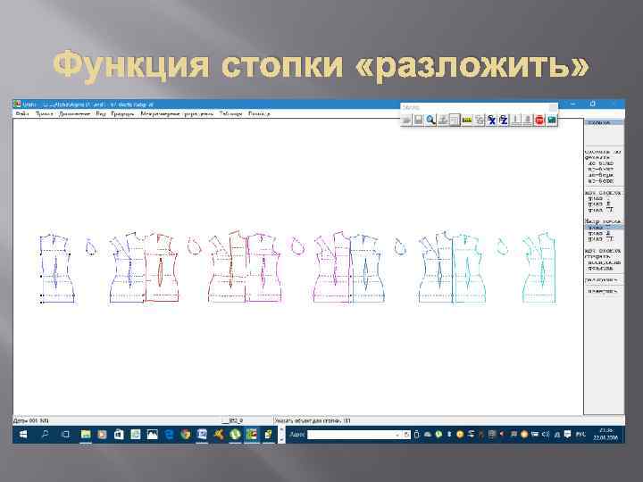Click the highlighted header row in right panel
The image size is (643, 482).
pos(604,122)
